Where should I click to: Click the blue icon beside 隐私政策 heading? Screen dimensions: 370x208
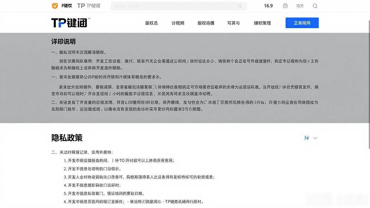(x=307, y=138)
